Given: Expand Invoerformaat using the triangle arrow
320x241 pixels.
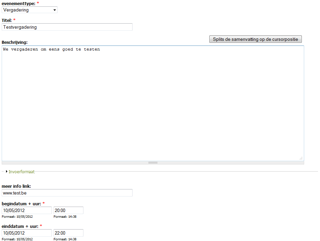Looking at the screenshot, I should [x=6, y=172].
